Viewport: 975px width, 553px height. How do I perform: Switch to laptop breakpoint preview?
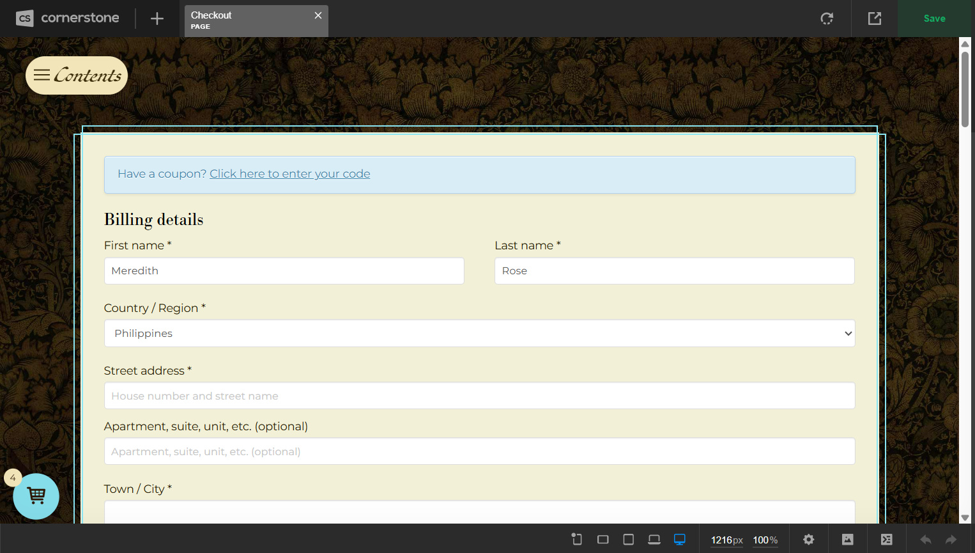[654, 540]
